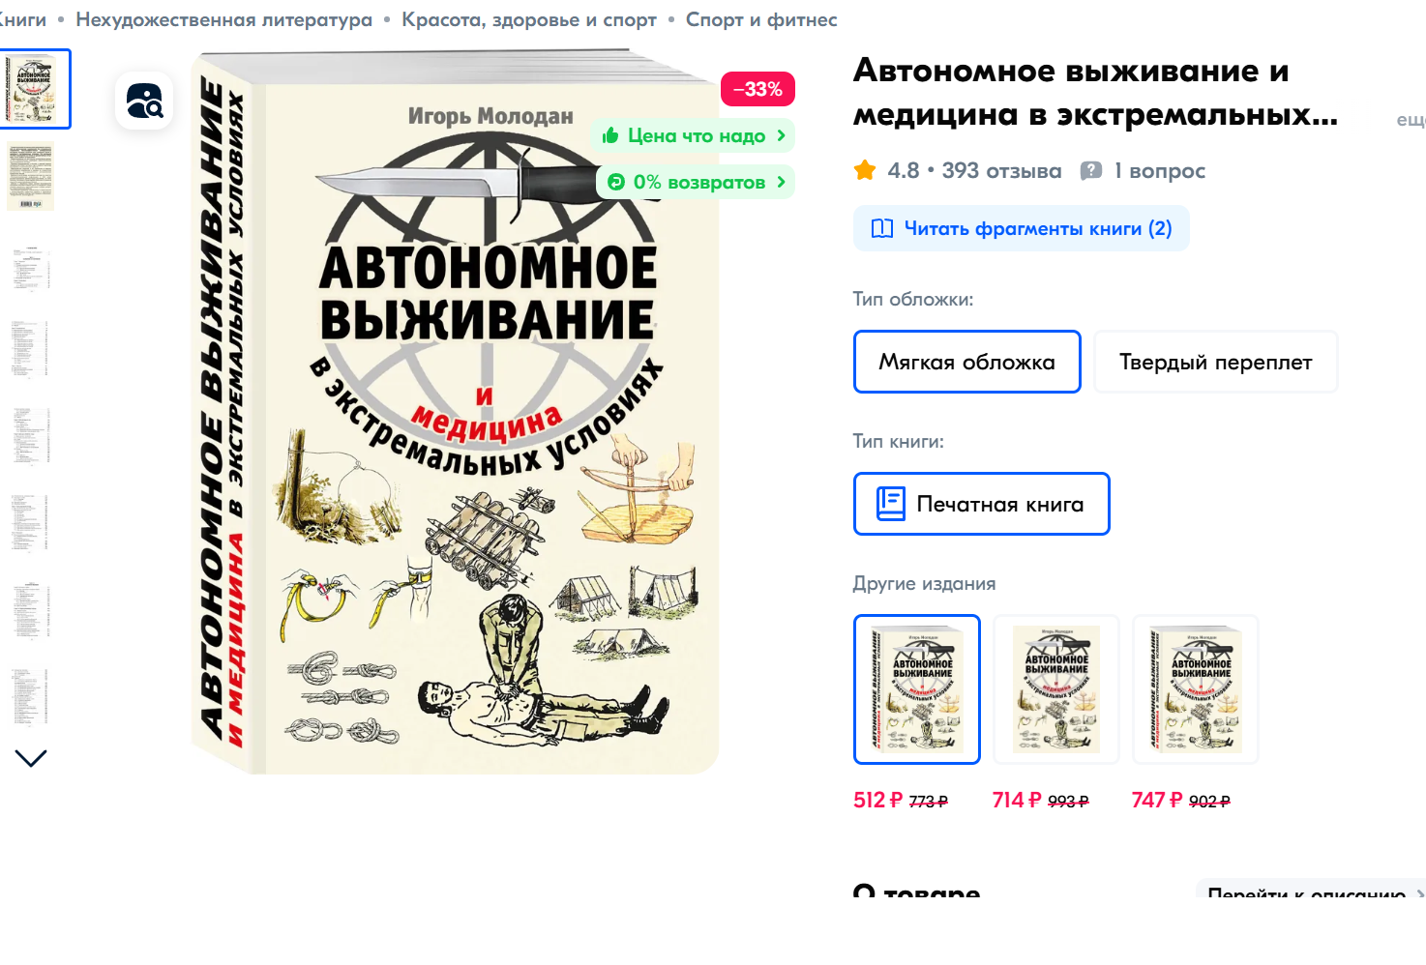Expand the thumbnail list with the down chevron

pos(31,758)
